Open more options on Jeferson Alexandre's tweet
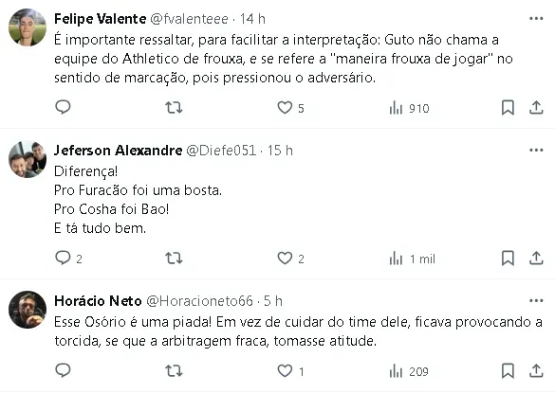This screenshot has width=555, height=393. [536, 151]
